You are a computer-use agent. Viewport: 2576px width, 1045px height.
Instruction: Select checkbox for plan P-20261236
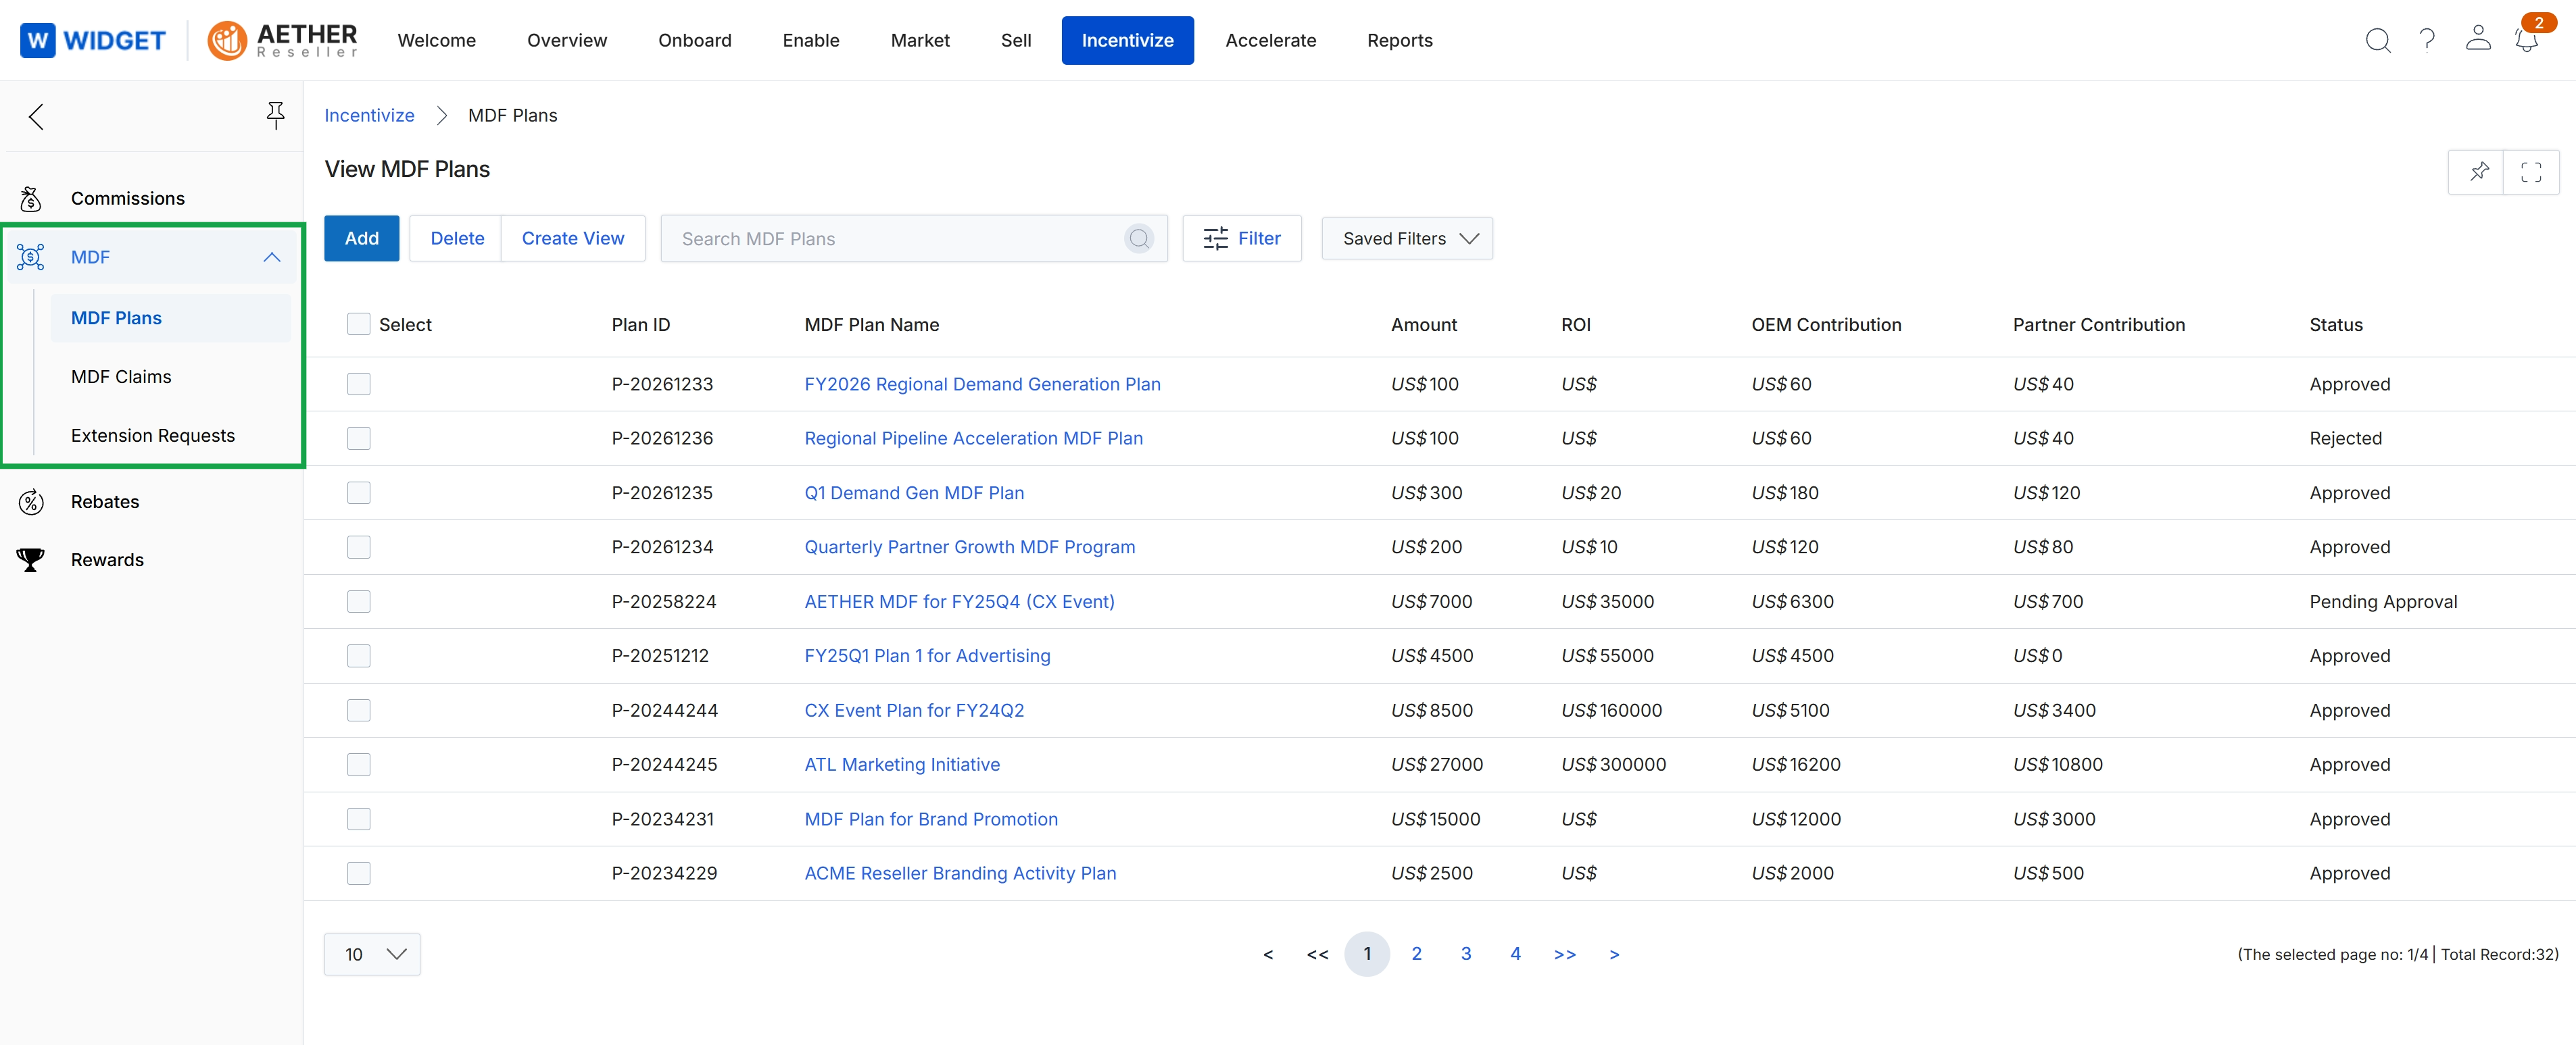358,438
